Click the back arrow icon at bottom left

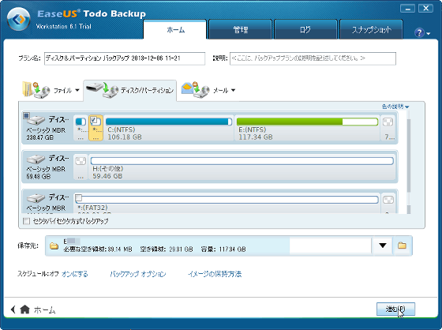click(x=13, y=309)
